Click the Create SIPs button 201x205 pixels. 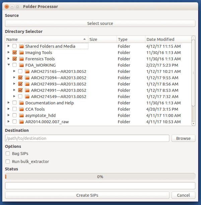click(x=87, y=195)
